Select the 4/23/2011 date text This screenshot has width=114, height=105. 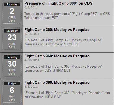(x=32, y=34)
